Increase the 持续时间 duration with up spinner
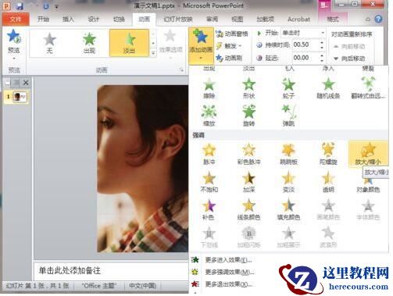 pyautogui.click(x=322, y=42)
